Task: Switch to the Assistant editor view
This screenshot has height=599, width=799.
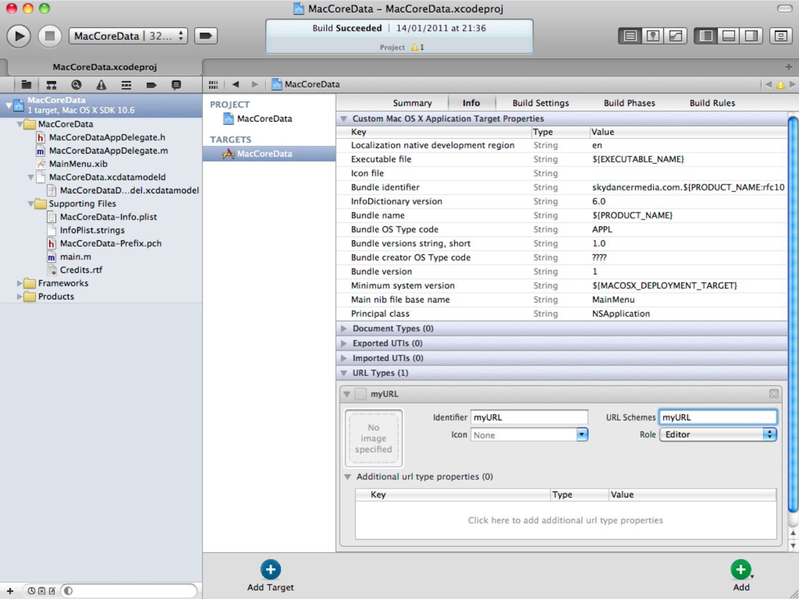Action: pos(653,36)
